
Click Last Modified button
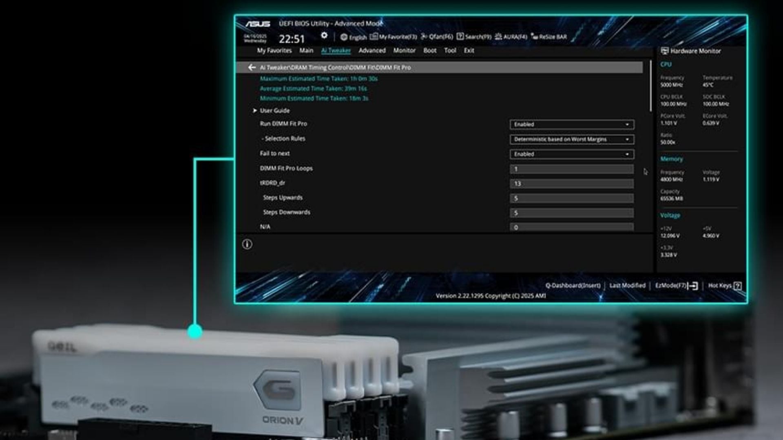click(x=627, y=286)
